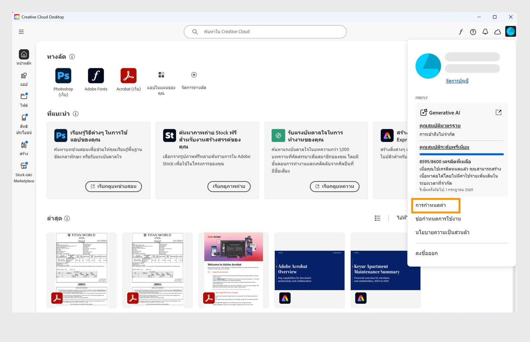
Task: Open the Acrobat (เว็บ) shortcut
Action: pos(129,76)
